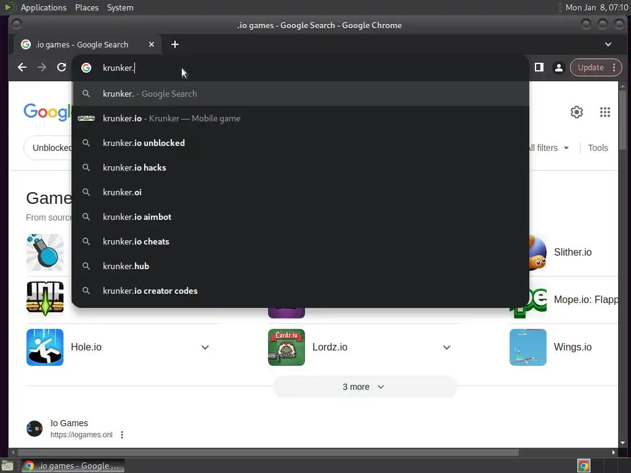The width and height of the screenshot is (631, 473).
Task: Choose the krunker.io Mobile game suggestion
Action: pos(300,118)
